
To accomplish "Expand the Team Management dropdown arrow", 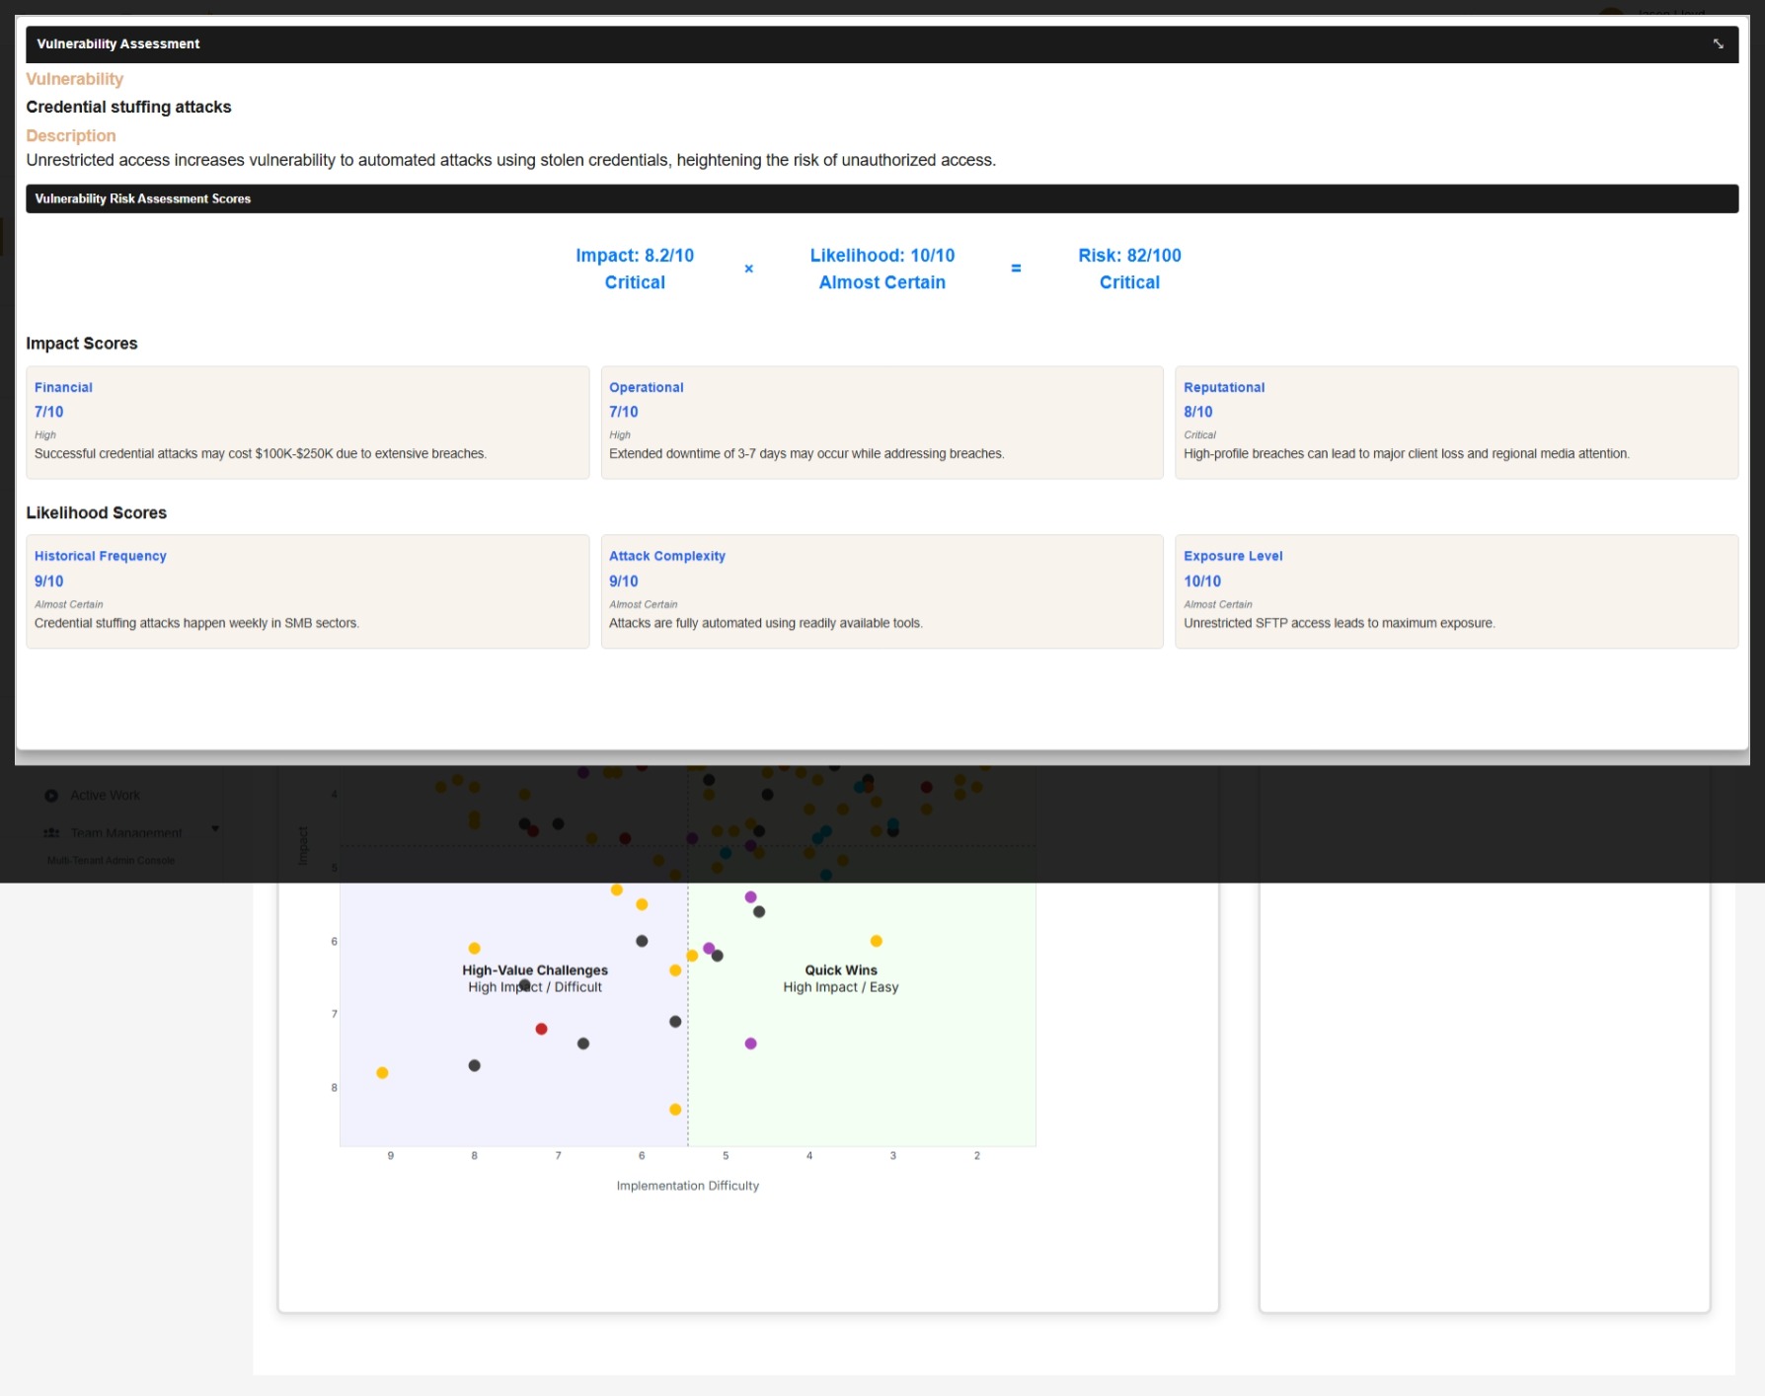I will [x=215, y=828].
